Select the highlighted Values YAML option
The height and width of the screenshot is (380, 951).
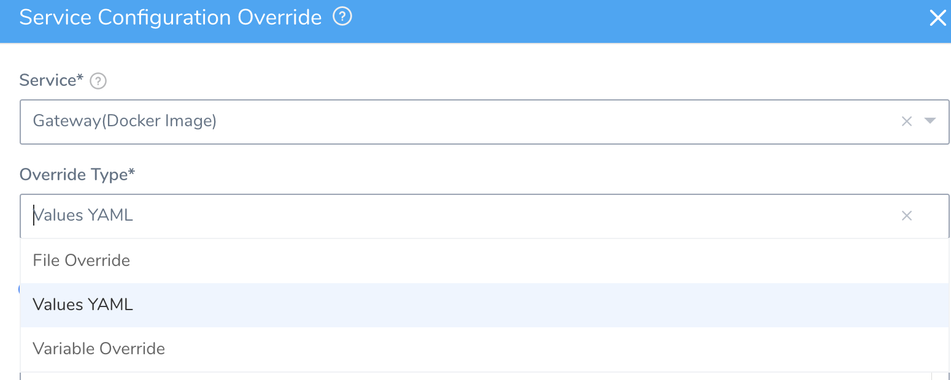tap(485, 305)
